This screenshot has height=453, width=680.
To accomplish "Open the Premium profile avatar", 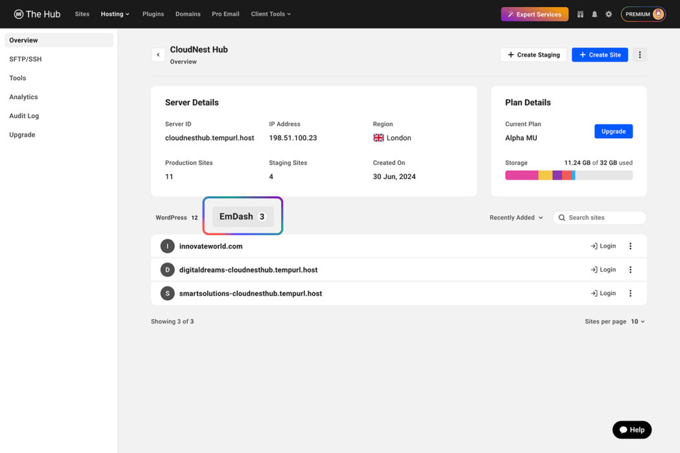I will pos(659,14).
